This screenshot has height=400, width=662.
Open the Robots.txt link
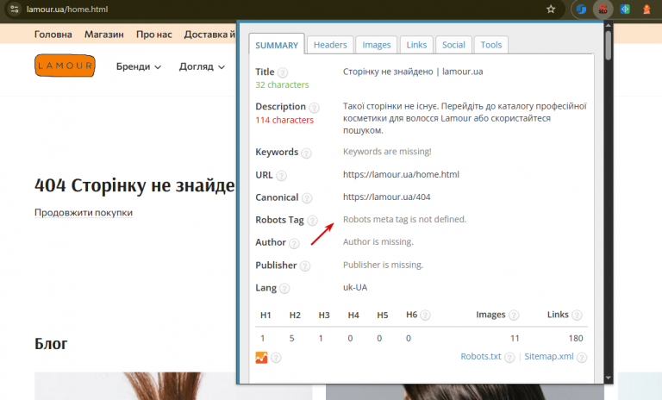480,357
